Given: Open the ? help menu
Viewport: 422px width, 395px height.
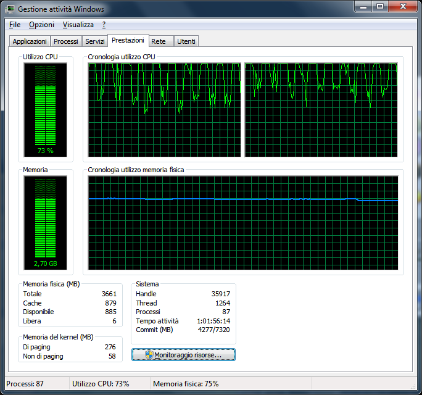Looking at the screenshot, I should [104, 25].
